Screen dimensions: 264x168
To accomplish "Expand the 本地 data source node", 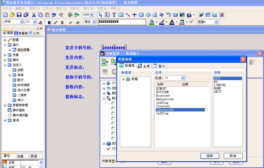I will (123, 79).
